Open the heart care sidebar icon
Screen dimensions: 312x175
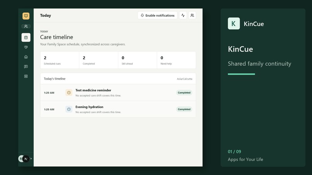[x=26, y=47]
